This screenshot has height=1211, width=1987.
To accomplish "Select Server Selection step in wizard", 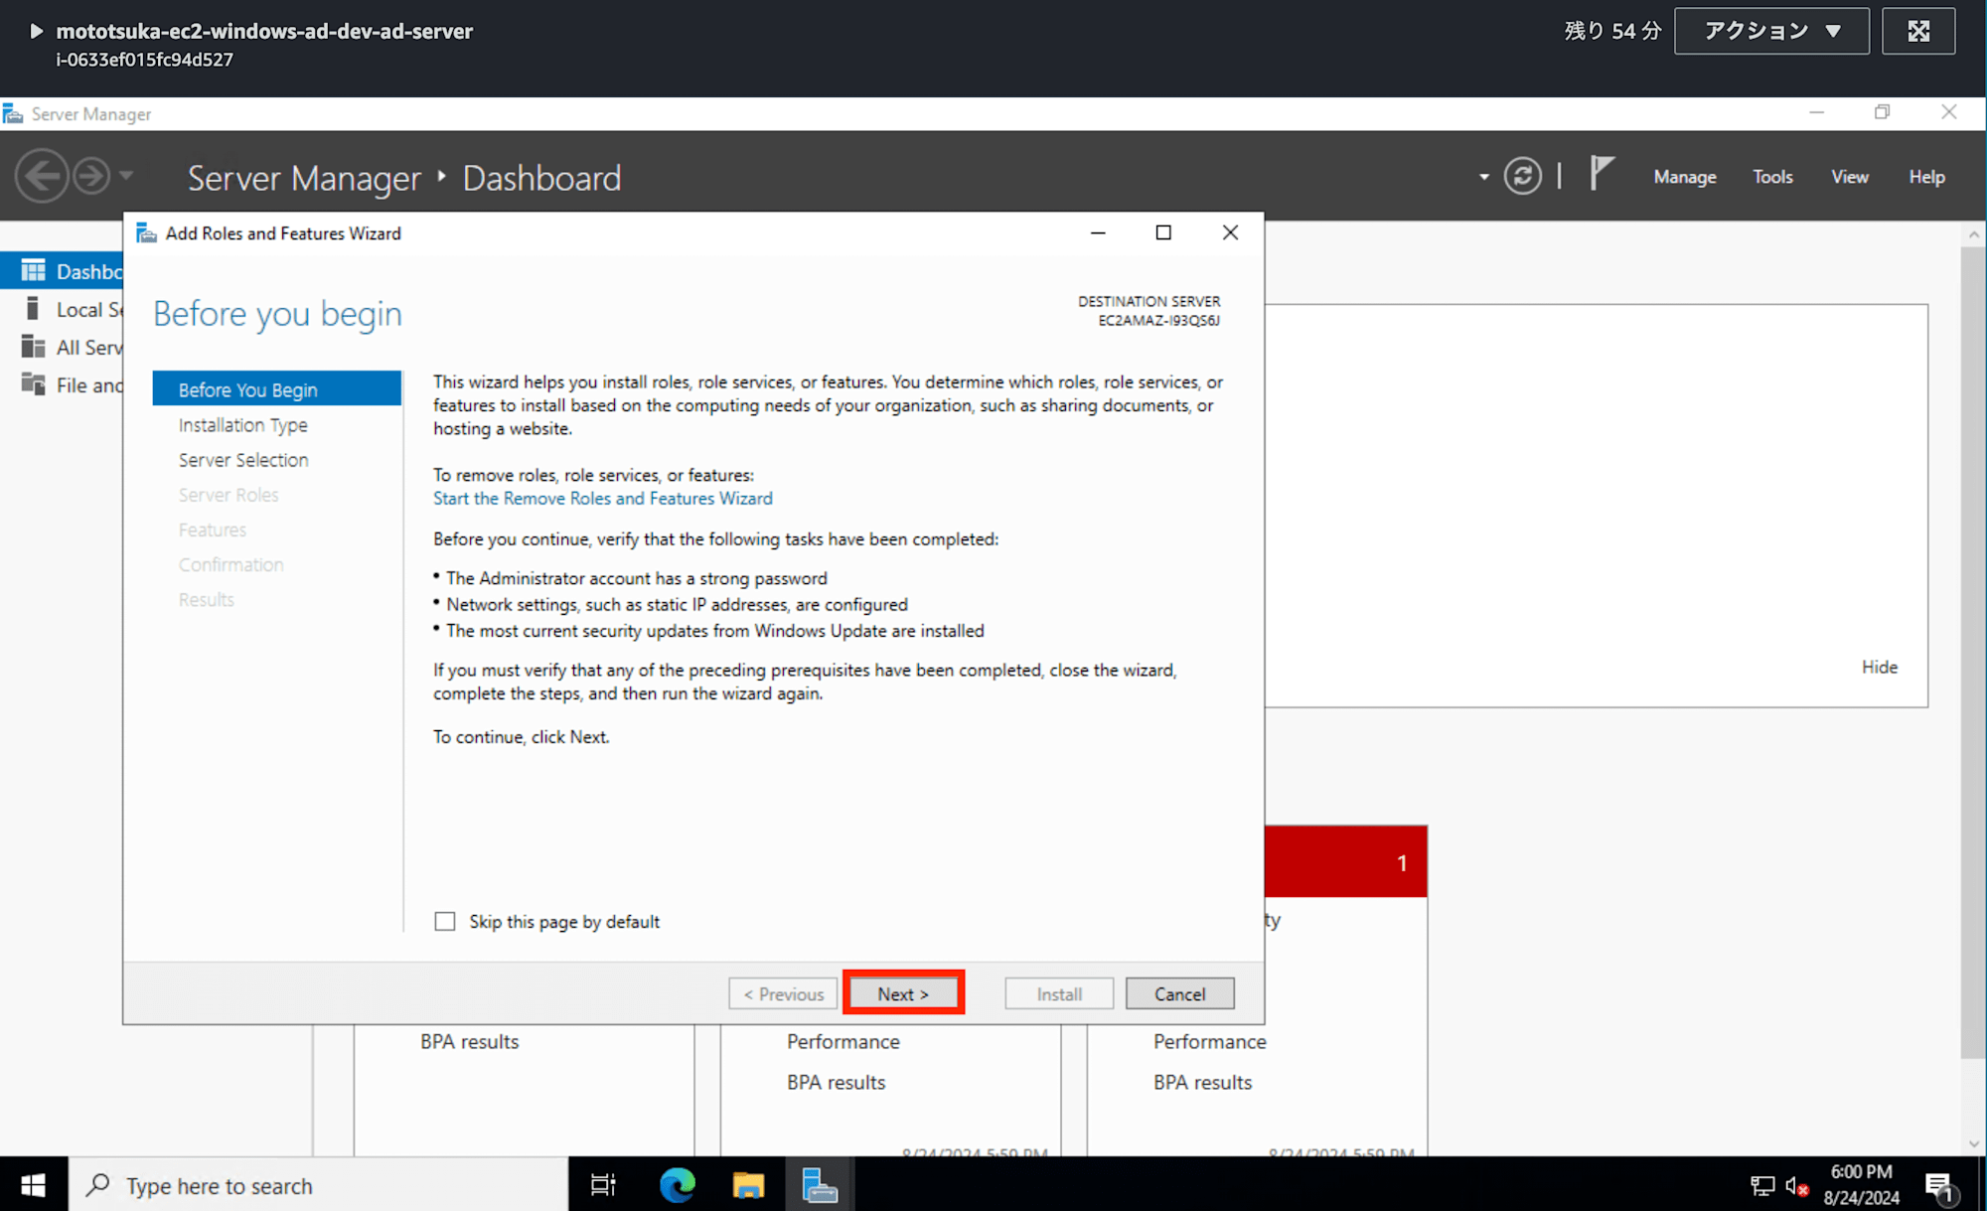I will click(x=242, y=459).
